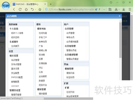133x100 pixels.
Task: Open PHPSSO配置 link
Action: click(x=17, y=77)
